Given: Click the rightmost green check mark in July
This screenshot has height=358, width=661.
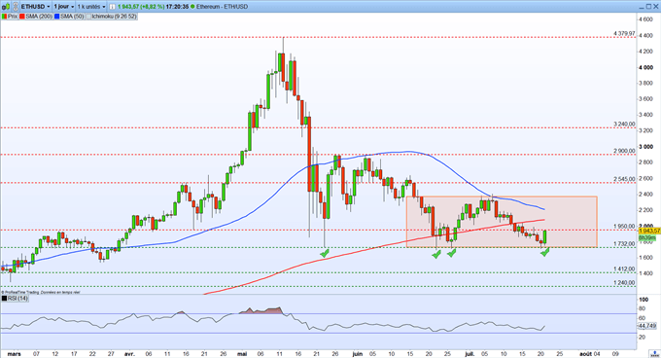Looking at the screenshot, I should [x=545, y=252].
